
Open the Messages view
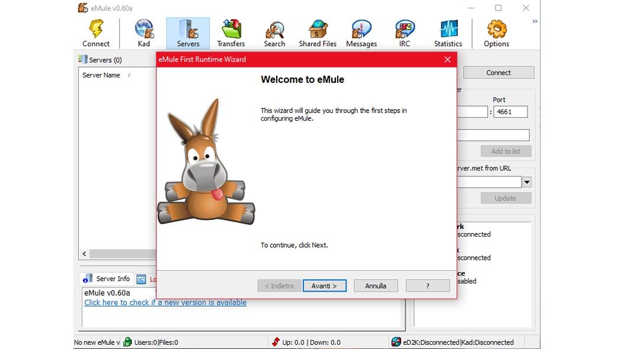click(x=361, y=33)
